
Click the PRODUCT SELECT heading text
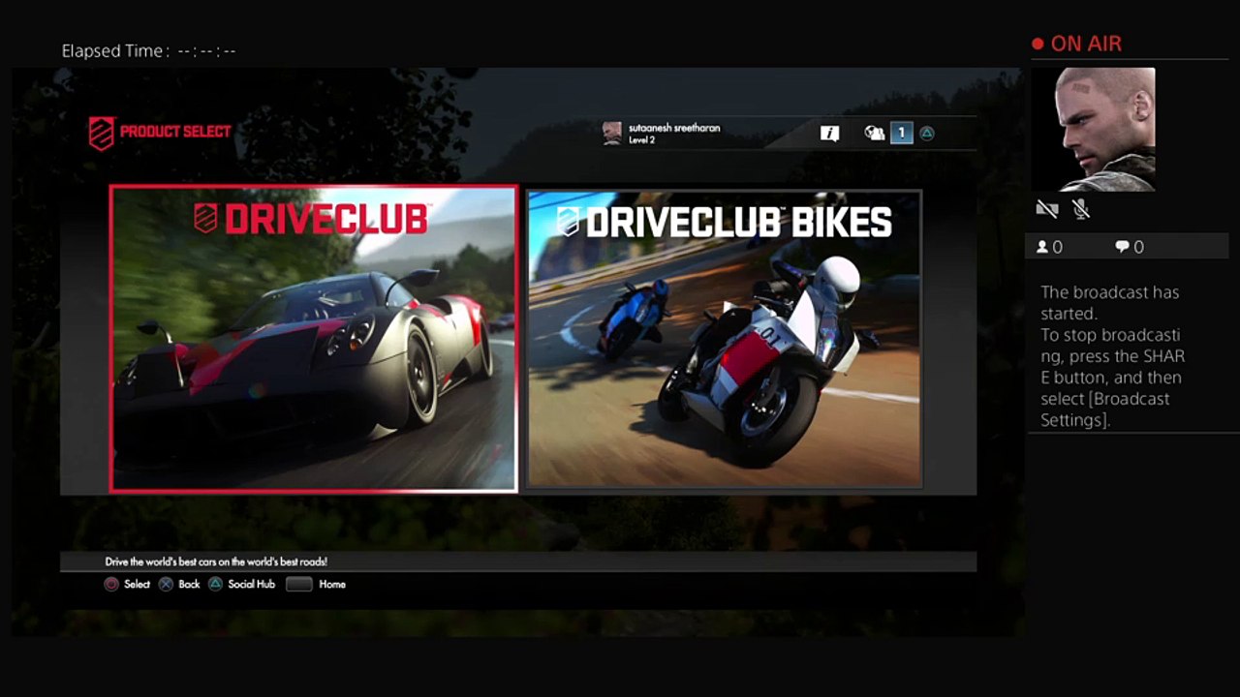coord(175,132)
